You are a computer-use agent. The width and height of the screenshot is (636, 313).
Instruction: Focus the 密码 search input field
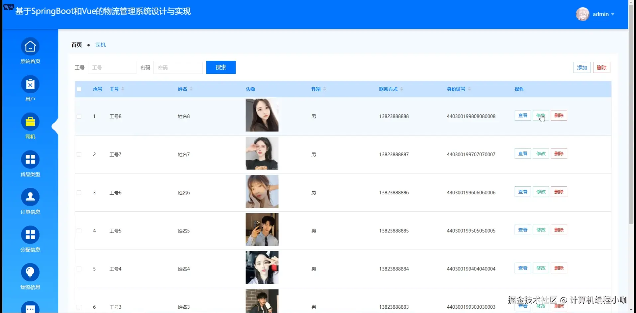(178, 67)
